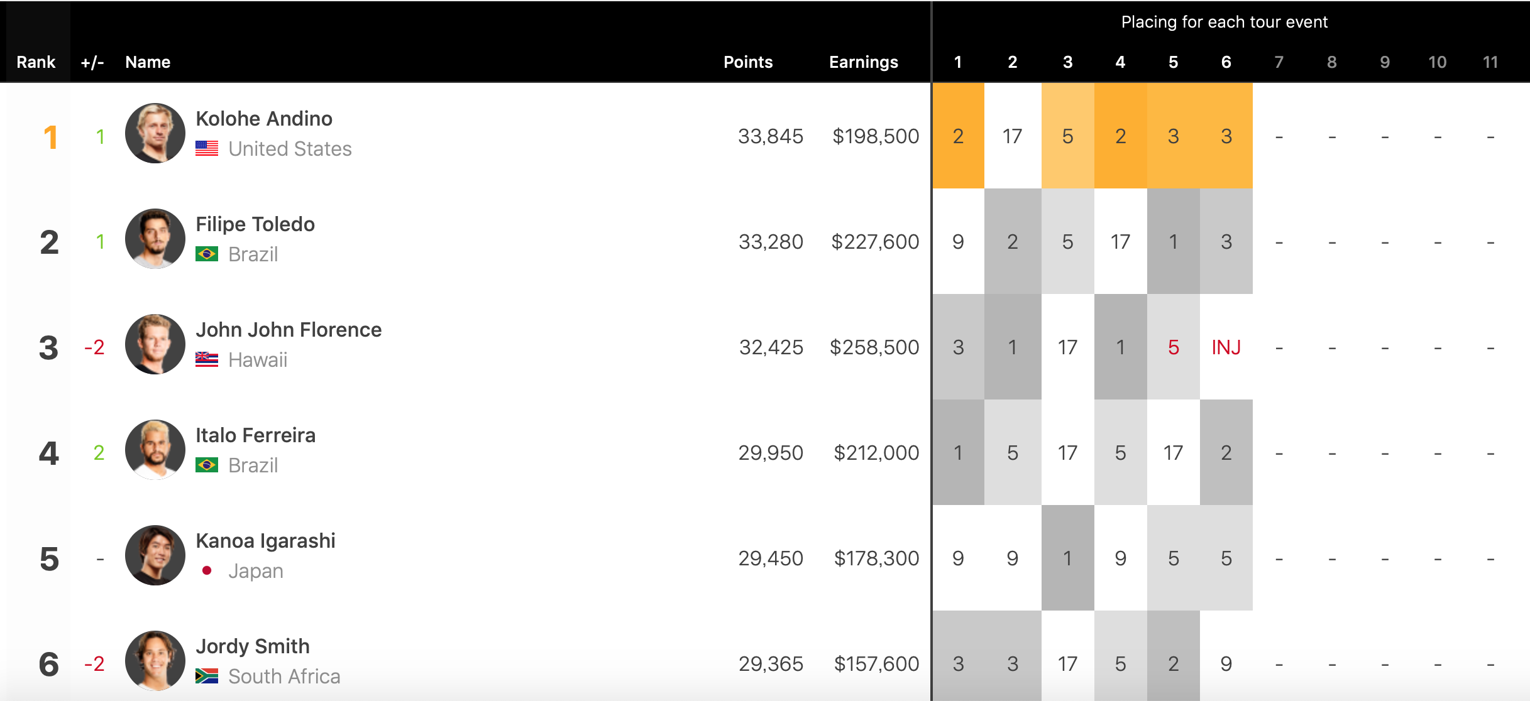This screenshot has width=1530, height=701.
Task: Click the Japan flag icon
Action: coord(207,571)
